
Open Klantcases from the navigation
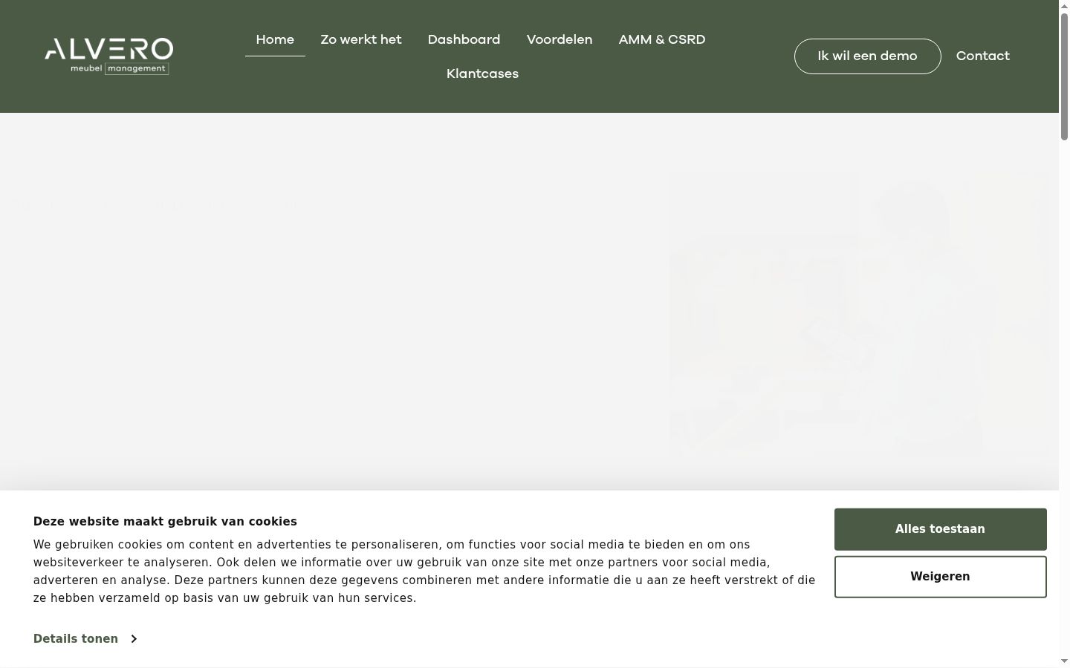coord(482,73)
